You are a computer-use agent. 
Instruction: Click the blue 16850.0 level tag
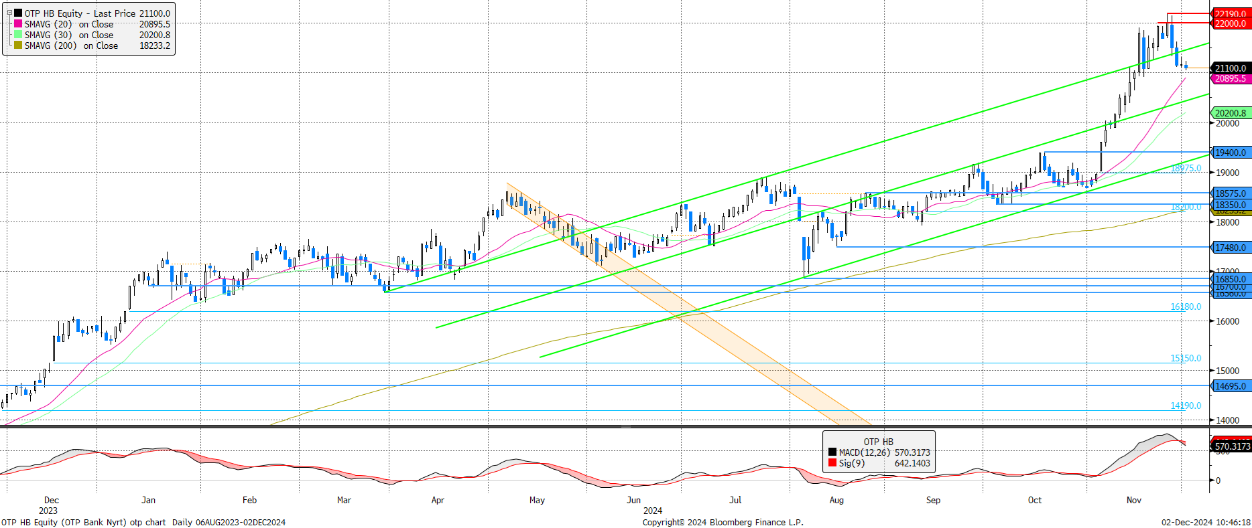[1231, 279]
